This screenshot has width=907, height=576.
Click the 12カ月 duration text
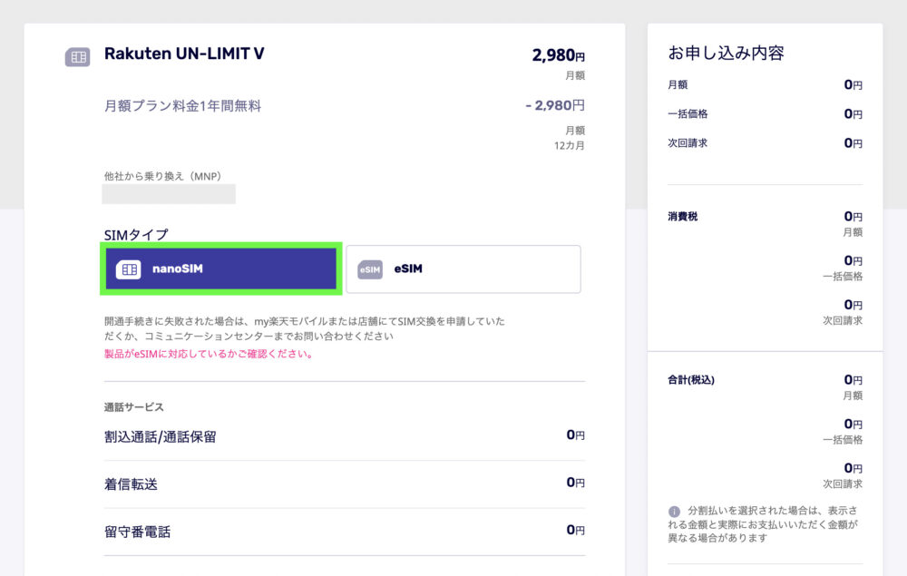click(570, 145)
